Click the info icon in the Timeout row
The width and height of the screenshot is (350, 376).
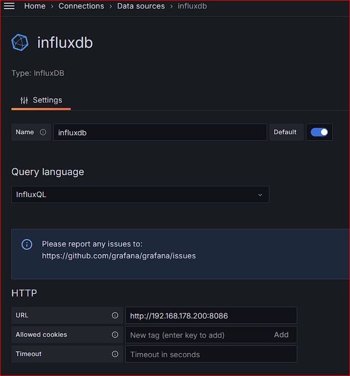tap(115, 354)
